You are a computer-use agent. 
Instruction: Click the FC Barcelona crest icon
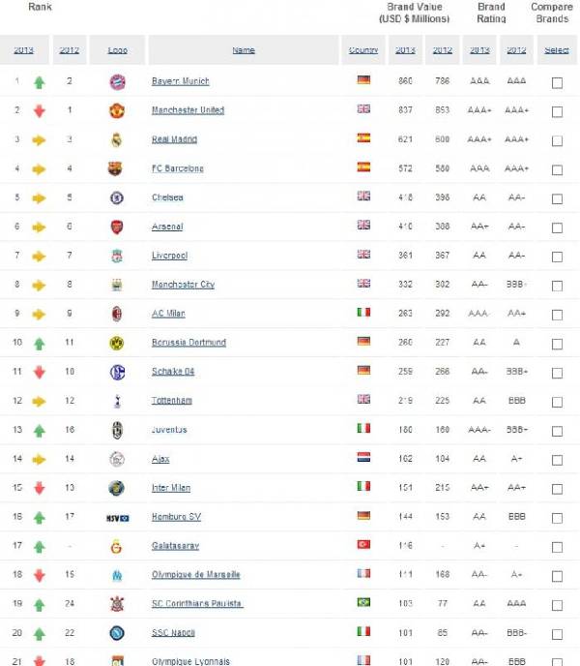click(117, 168)
